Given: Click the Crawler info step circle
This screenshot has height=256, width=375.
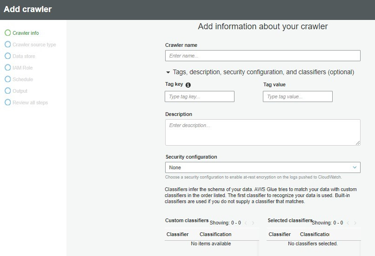Looking at the screenshot, I should point(7,33).
